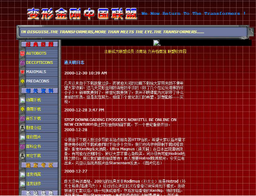Click the '2000-12-30 10:39 AM' timestamp

point(86,73)
